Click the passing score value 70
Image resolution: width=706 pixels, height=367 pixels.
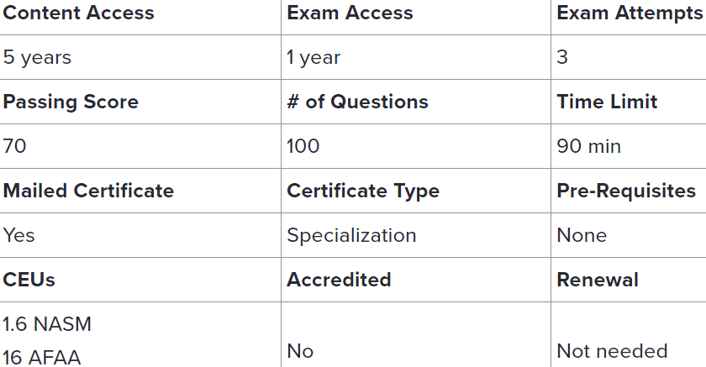tap(15, 147)
